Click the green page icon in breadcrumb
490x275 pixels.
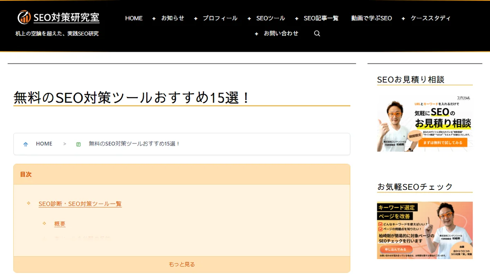pyautogui.click(x=78, y=144)
